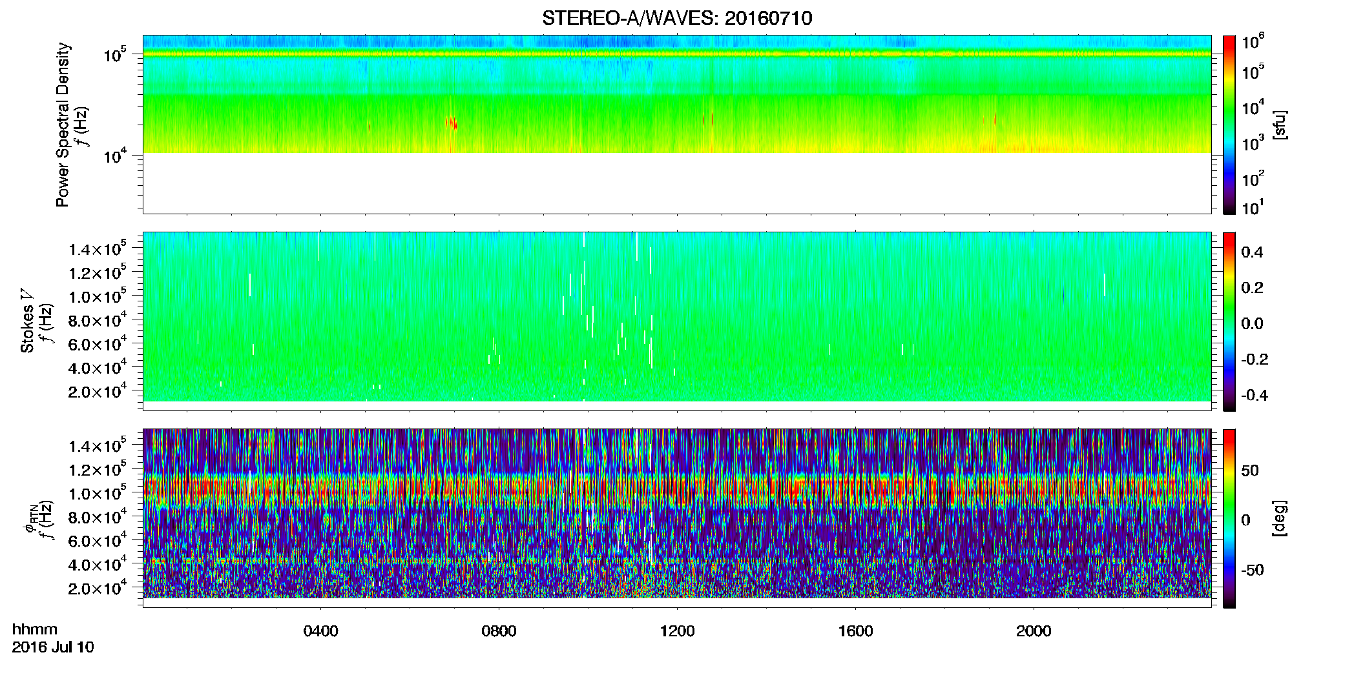This screenshot has height=697, width=1354.
Task: Click the [deg] units label
Action: coord(1280,518)
